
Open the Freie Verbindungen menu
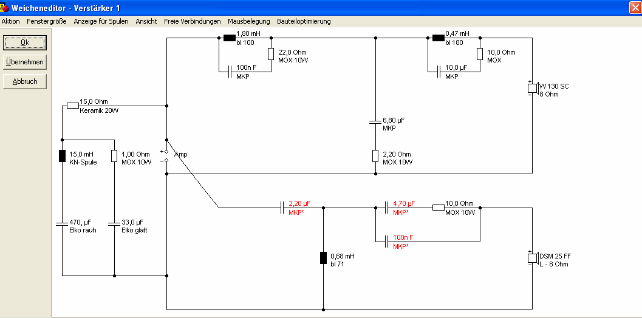click(193, 21)
